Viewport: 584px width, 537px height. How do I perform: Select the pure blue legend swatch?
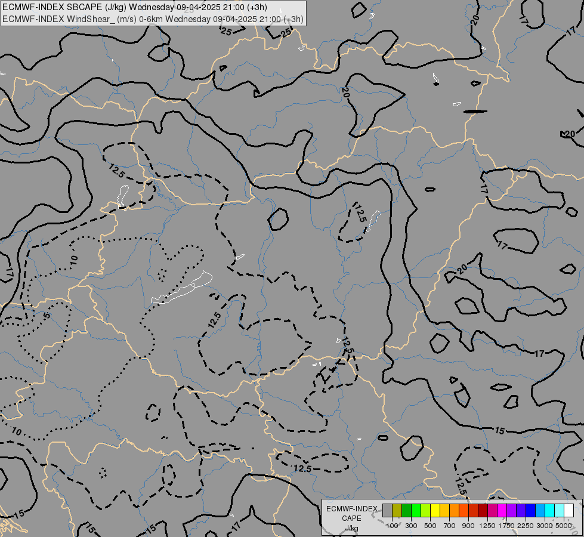(x=530, y=511)
